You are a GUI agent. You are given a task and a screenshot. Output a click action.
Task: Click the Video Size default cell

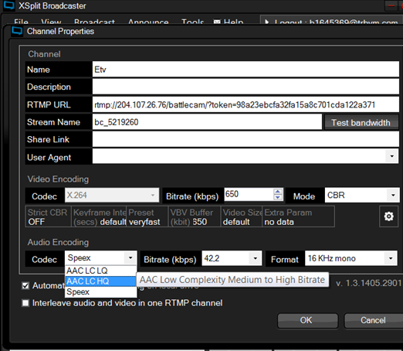(x=242, y=216)
